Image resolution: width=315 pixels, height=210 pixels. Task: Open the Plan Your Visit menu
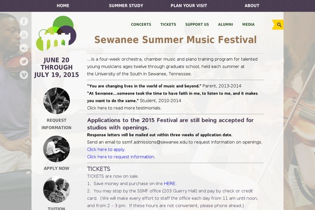click(x=189, y=6)
